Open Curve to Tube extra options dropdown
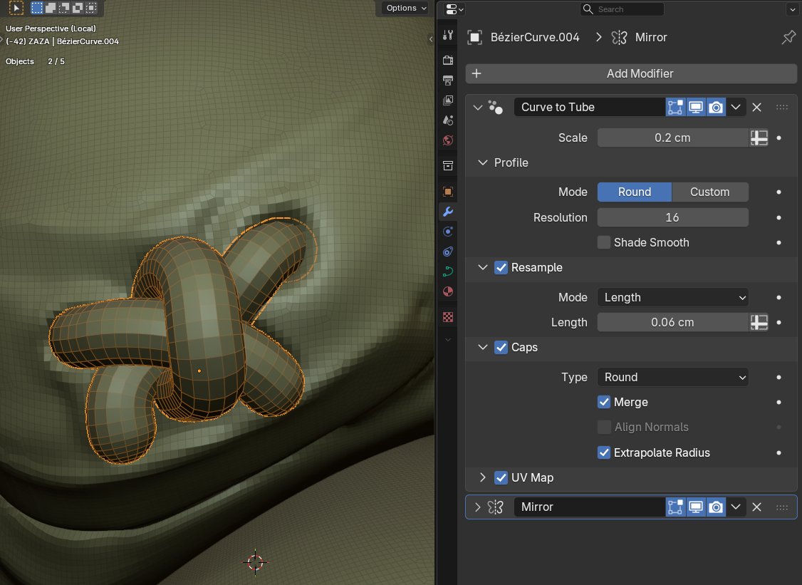The width and height of the screenshot is (802, 585). 736,107
